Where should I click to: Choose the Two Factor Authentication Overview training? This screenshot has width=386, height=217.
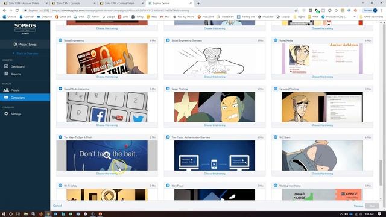point(215,174)
